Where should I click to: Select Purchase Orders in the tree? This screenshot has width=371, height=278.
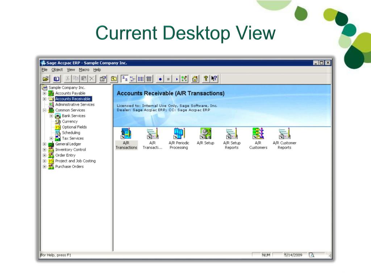pos(69,167)
